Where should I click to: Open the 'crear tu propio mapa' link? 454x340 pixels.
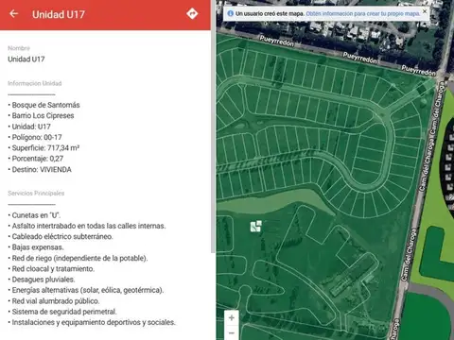363,14
